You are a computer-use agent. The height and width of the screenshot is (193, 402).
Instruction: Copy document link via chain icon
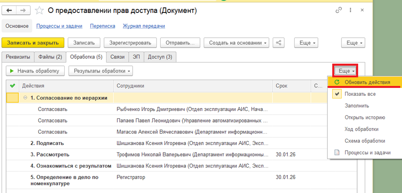click(339, 10)
